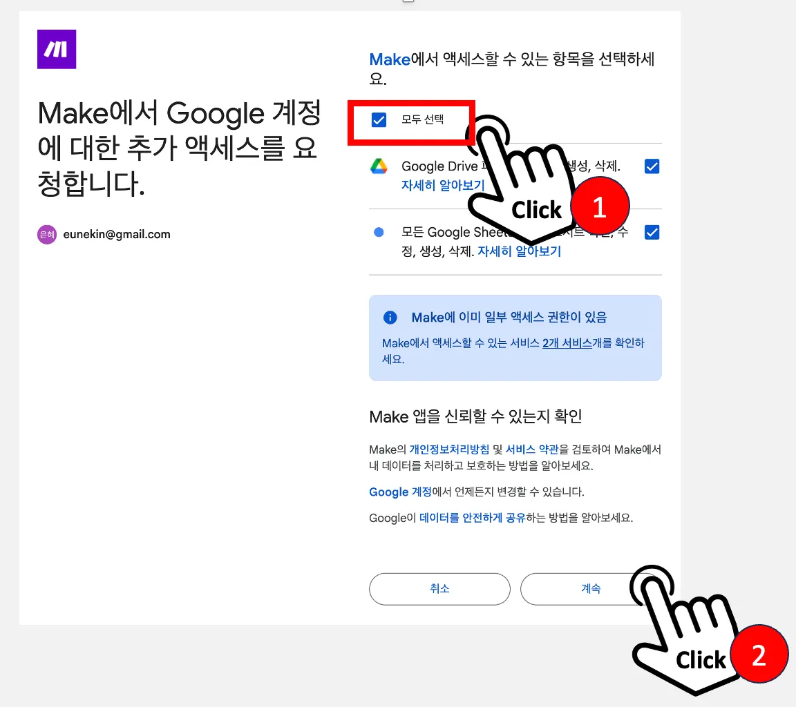The image size is (796, 707).
Task: Uncheck the Google Drive permission checkbox
Action: [652, 166]
